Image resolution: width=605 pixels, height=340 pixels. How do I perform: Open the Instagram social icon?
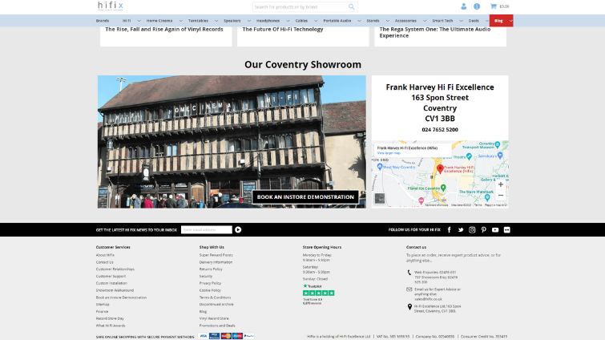point(472,229)
